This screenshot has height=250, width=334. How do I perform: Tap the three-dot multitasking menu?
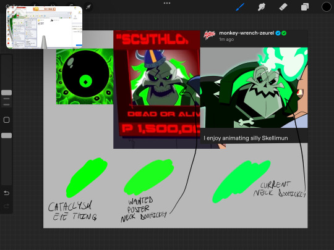[167, 3]
